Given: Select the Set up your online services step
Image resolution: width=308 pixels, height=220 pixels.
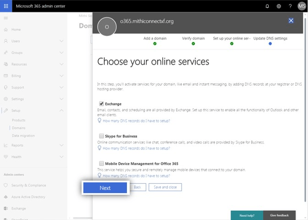Looking at the screenshot, I should (232, 40).
